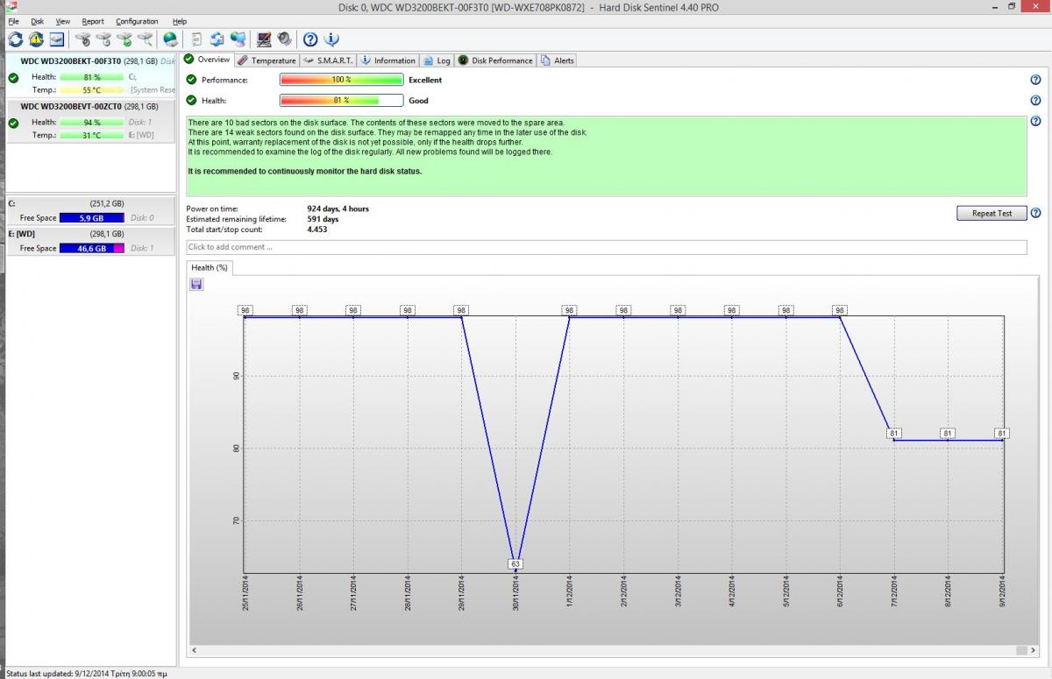Viewport: 1052px width, 679px height.
Task: Click the 63 data point on 30/11/2014
Action: (515, 564)
